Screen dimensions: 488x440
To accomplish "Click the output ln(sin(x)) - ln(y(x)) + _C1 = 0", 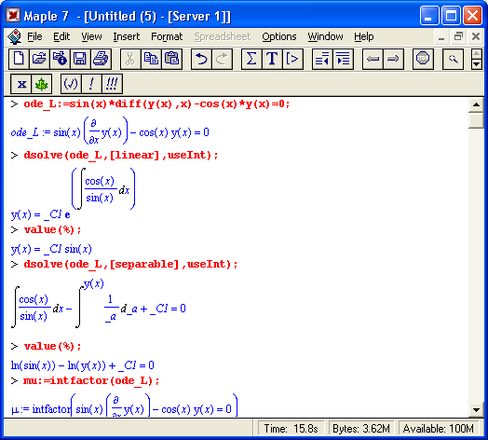I will [x=83, y=365].
